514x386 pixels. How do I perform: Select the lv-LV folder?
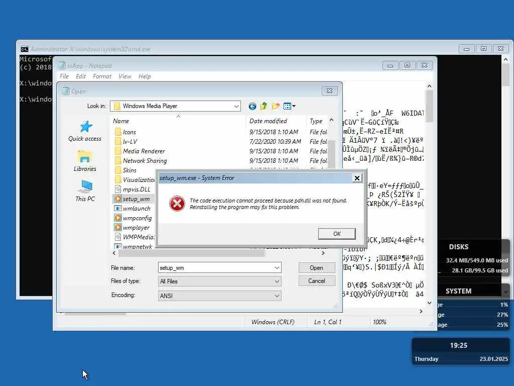tap(130, 141)
